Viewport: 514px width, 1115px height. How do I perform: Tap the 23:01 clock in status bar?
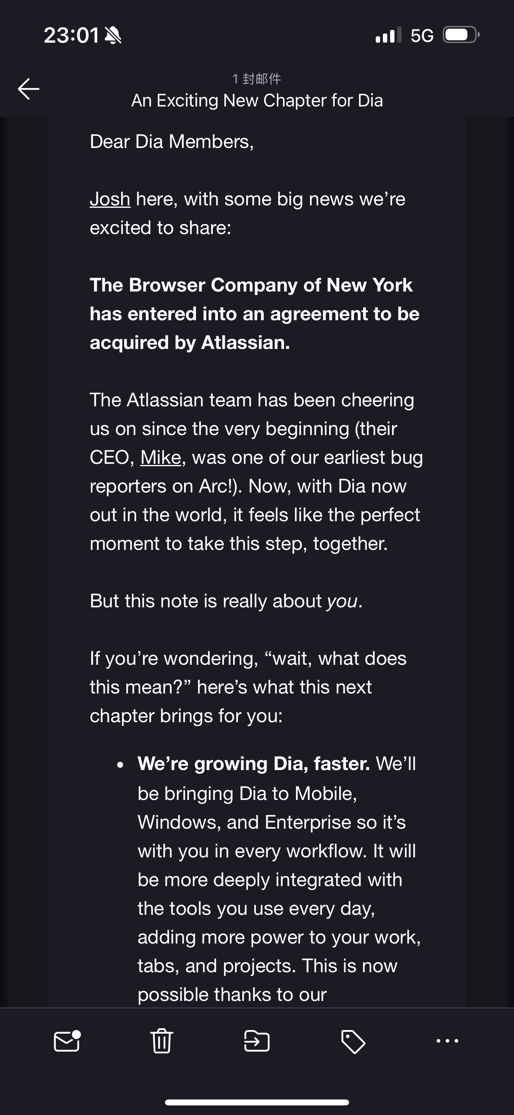click(71, 35)
